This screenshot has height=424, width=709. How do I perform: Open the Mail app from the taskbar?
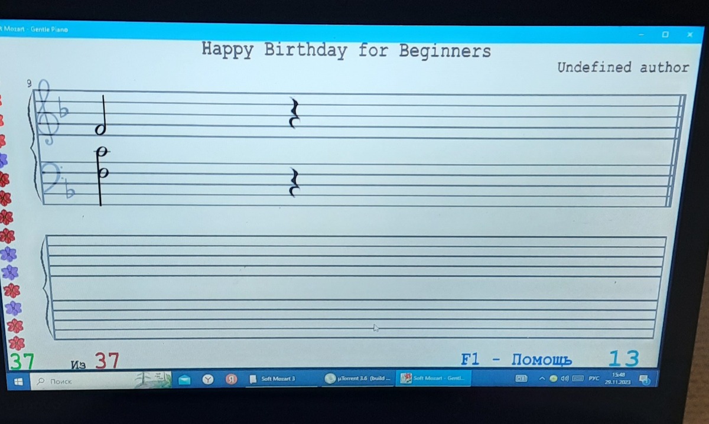(184, 379)
